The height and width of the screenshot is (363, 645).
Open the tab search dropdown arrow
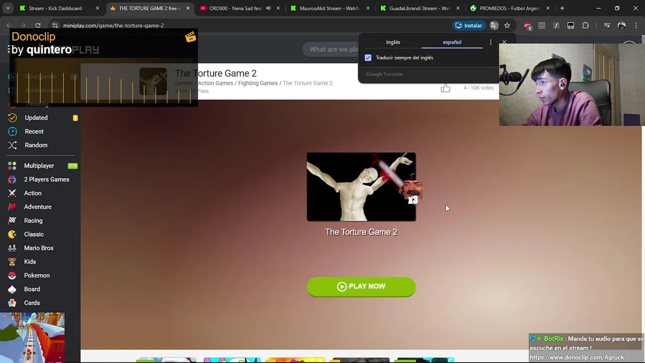8,8
